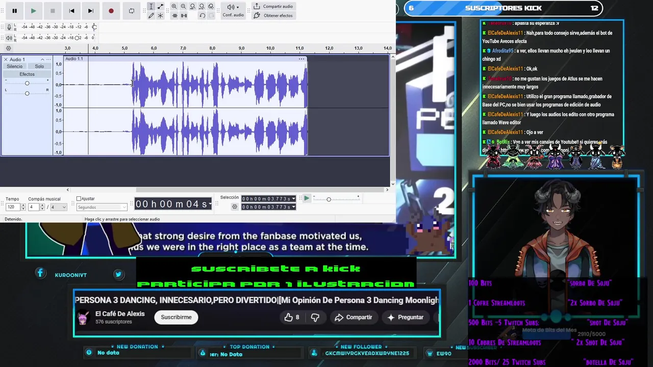Close the Audio 1 track
Screen dimensions: 653x367
pyautogui.click(x=6, y=60)
